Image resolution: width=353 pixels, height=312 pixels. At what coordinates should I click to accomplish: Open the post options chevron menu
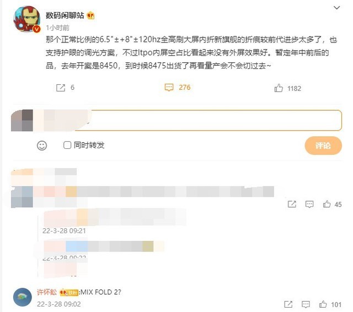[x=336, y=8]
